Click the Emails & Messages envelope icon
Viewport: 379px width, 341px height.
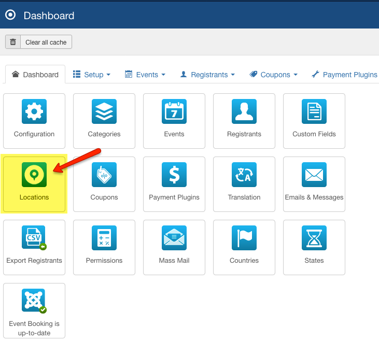tap(314, 175)
